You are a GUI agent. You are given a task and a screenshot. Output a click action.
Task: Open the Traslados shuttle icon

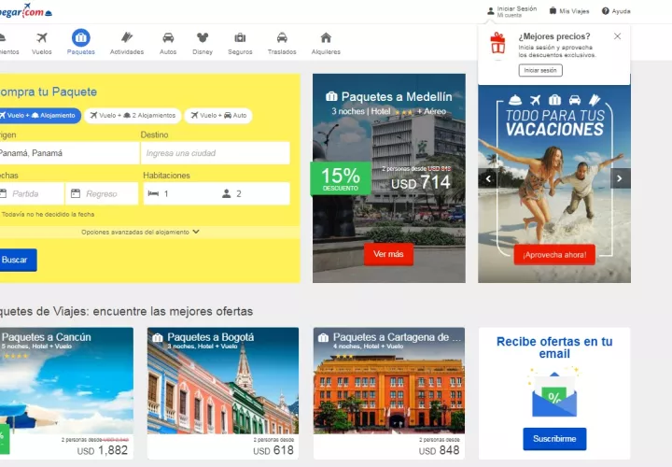(x=282, y=38)
